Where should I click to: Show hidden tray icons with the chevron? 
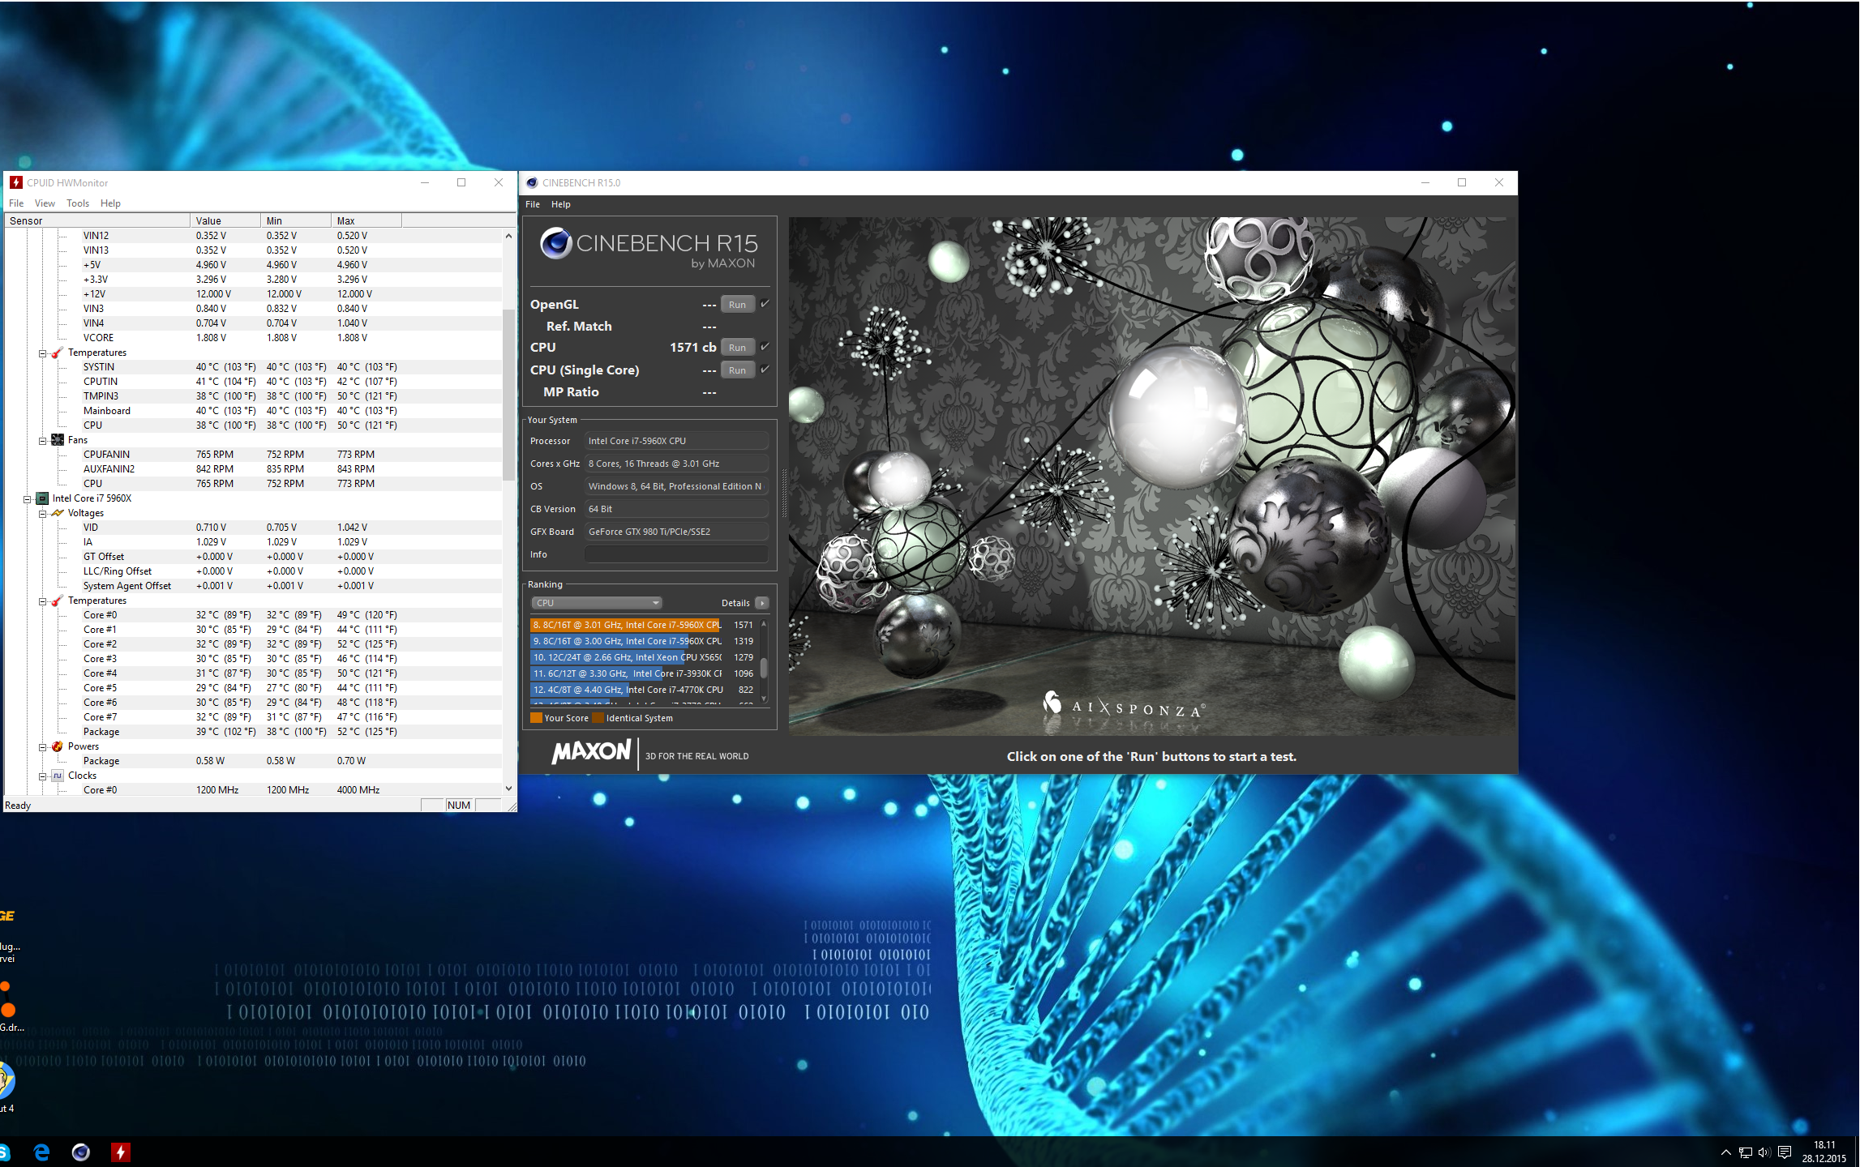pyautogui.click(x=1725, y=1152)
